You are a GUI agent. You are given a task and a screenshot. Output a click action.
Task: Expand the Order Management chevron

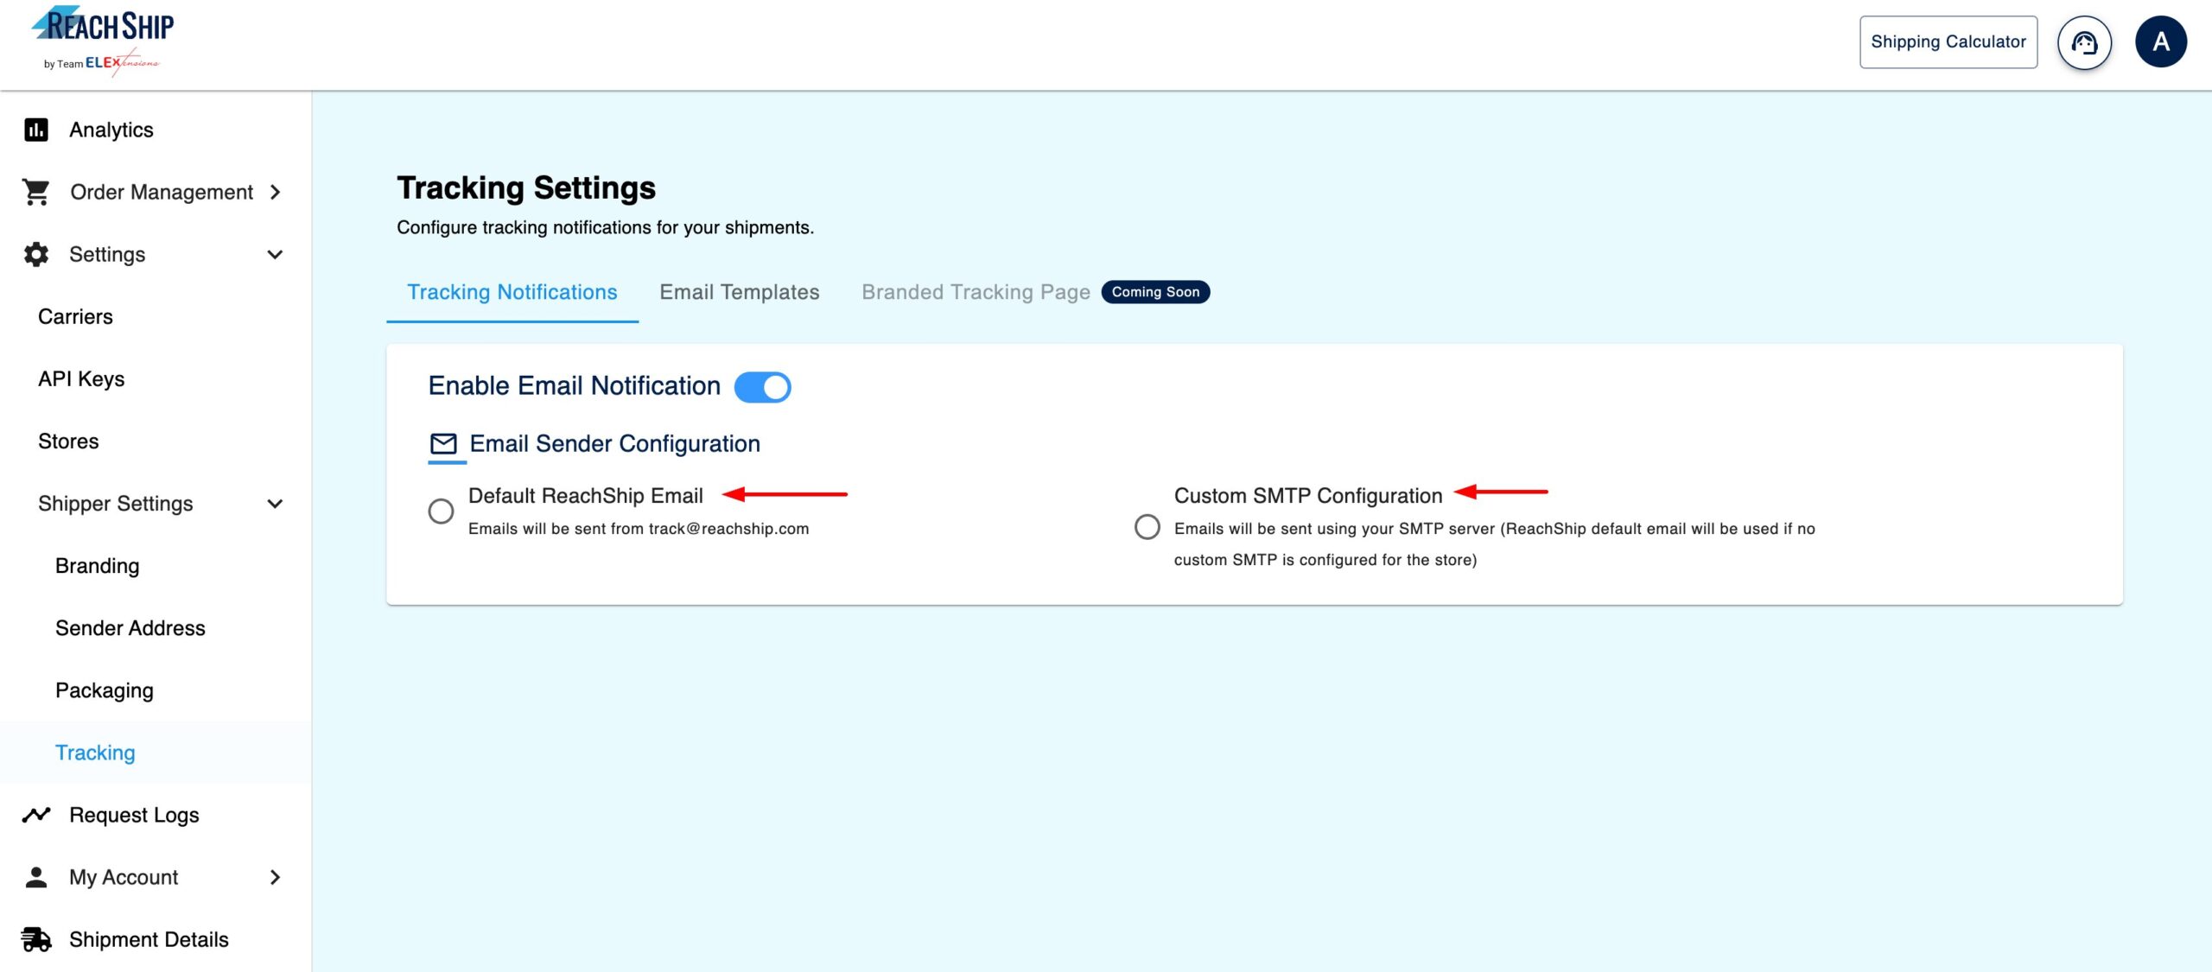point(276,192)
